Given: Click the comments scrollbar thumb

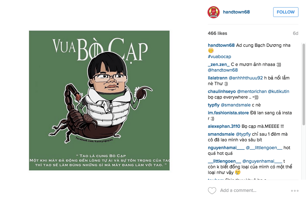Looking at the screenshot, I should 304,84.
